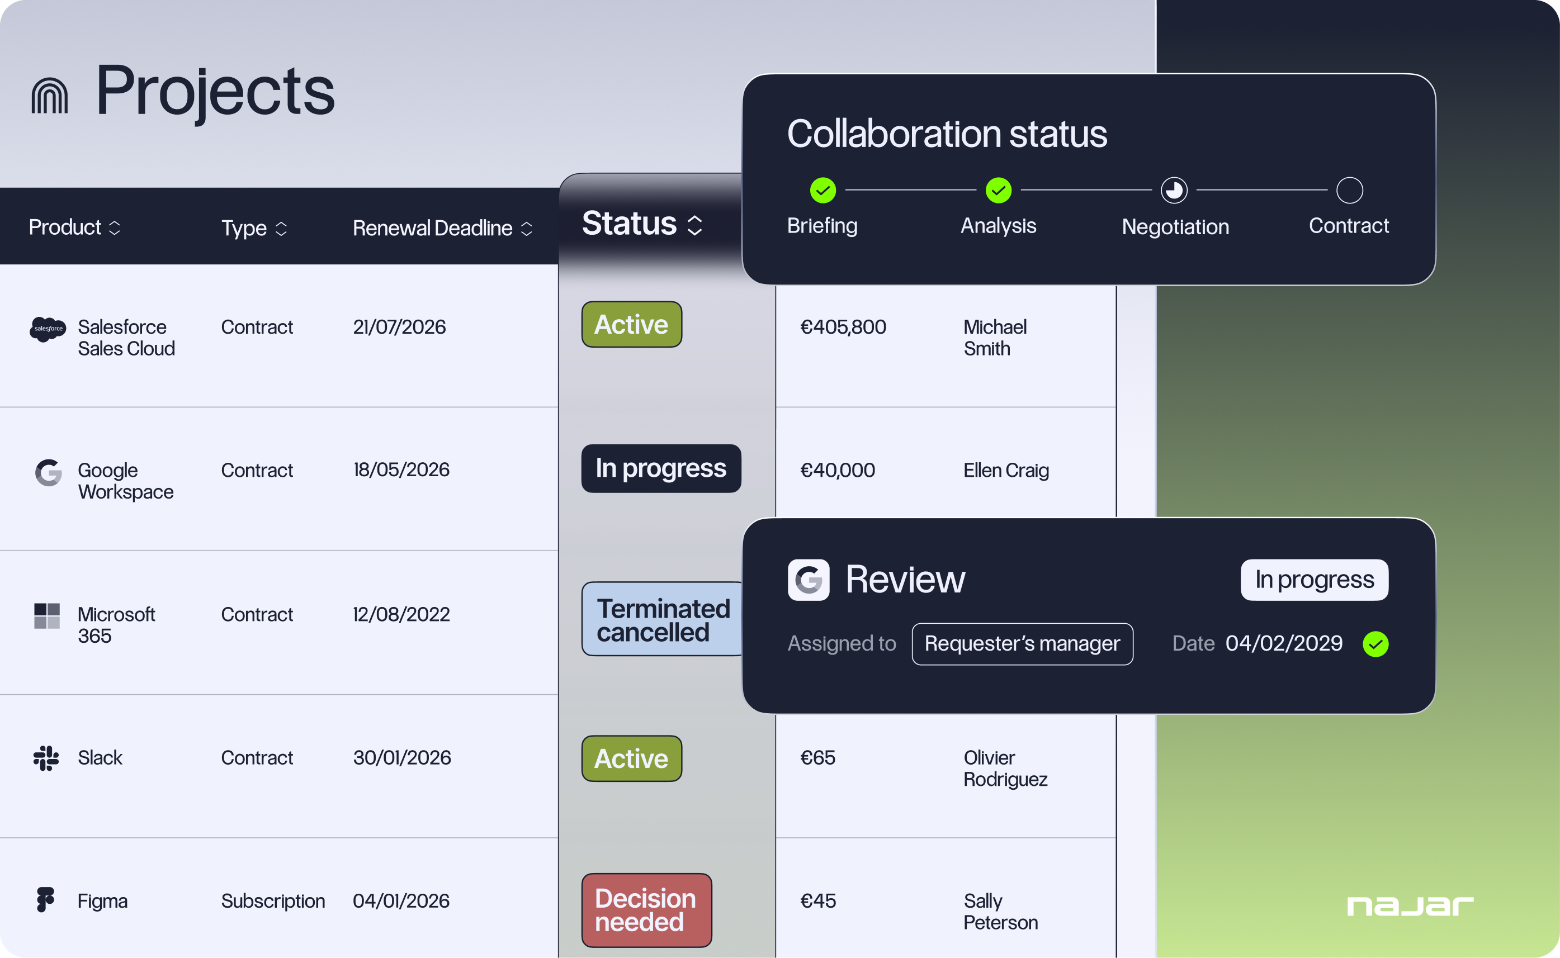The width and height of the screenshot is (1560, 958).
Task: Click the Google icon in Review card
Action: click(x=809, y=580)
